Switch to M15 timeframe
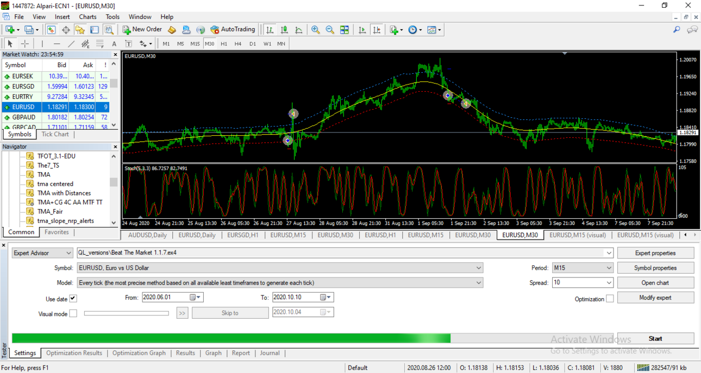 coord(195,43)
